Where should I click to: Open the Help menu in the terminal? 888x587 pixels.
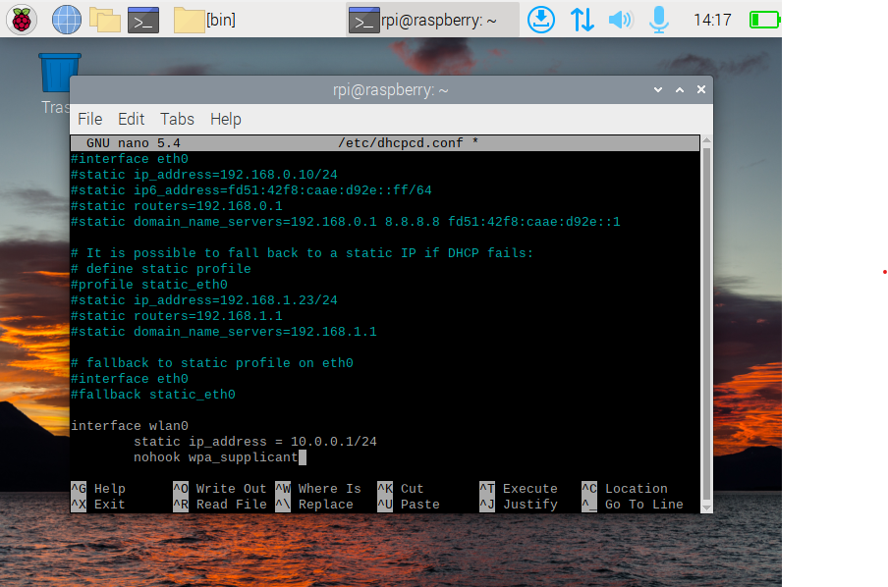225,119
